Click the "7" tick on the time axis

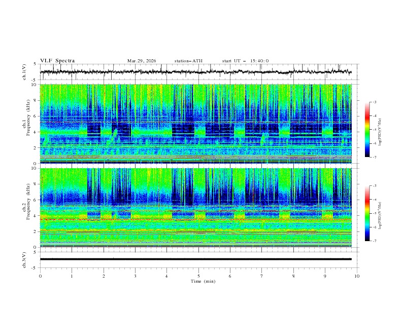(x=262, y=276)
